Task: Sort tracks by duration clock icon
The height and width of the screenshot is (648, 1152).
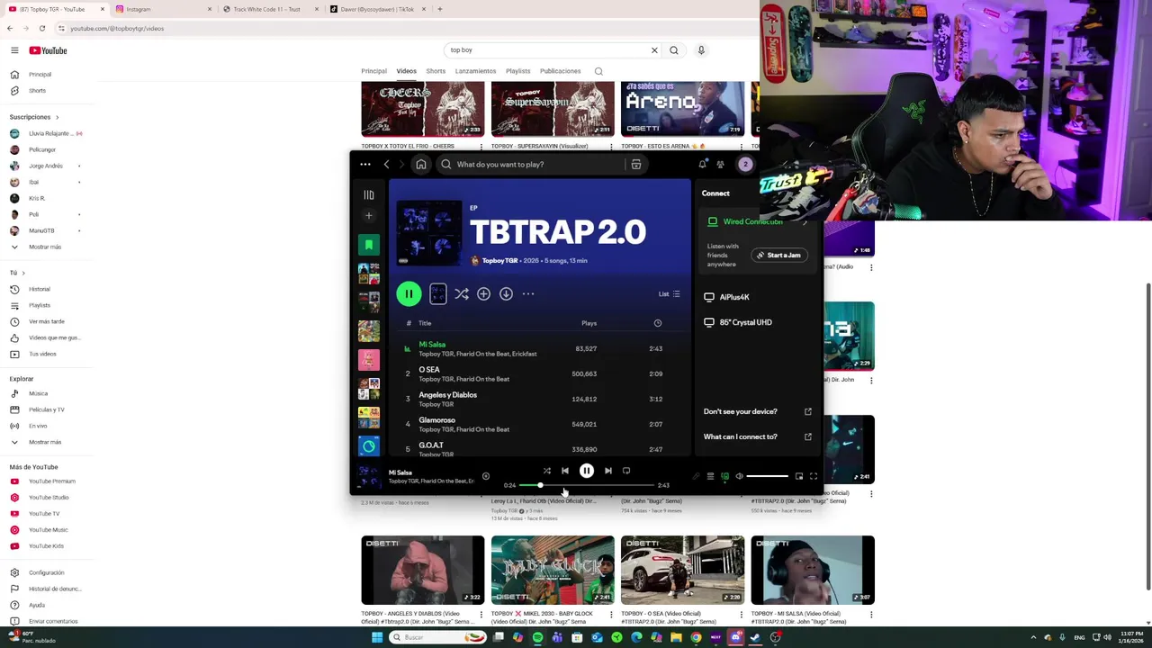Action: click(x=658, y=323)
